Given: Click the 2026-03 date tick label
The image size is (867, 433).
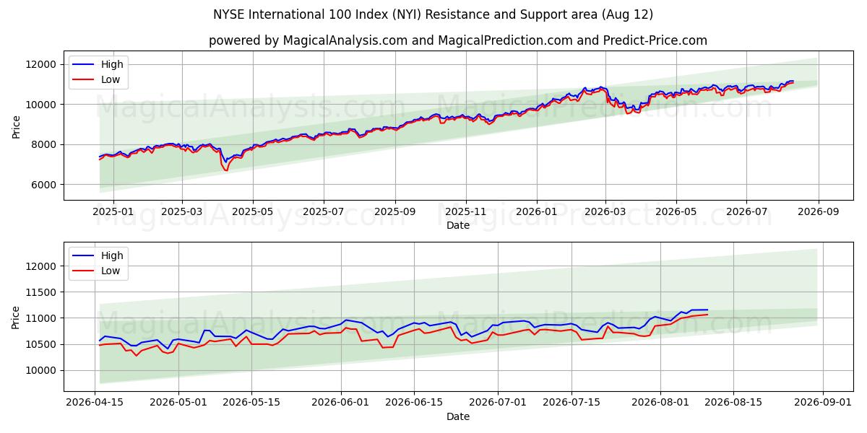Looking at the screenshot, I should (x=605, y=211).
